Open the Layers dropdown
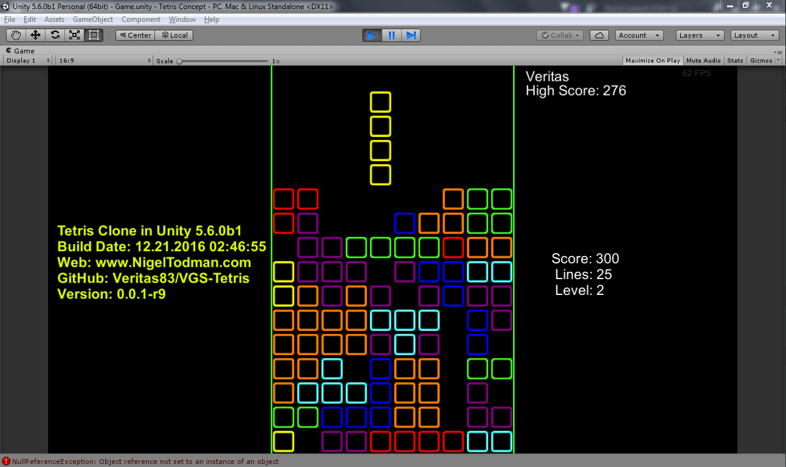Screen dimensions: 786x467 (x=699, y=35)
